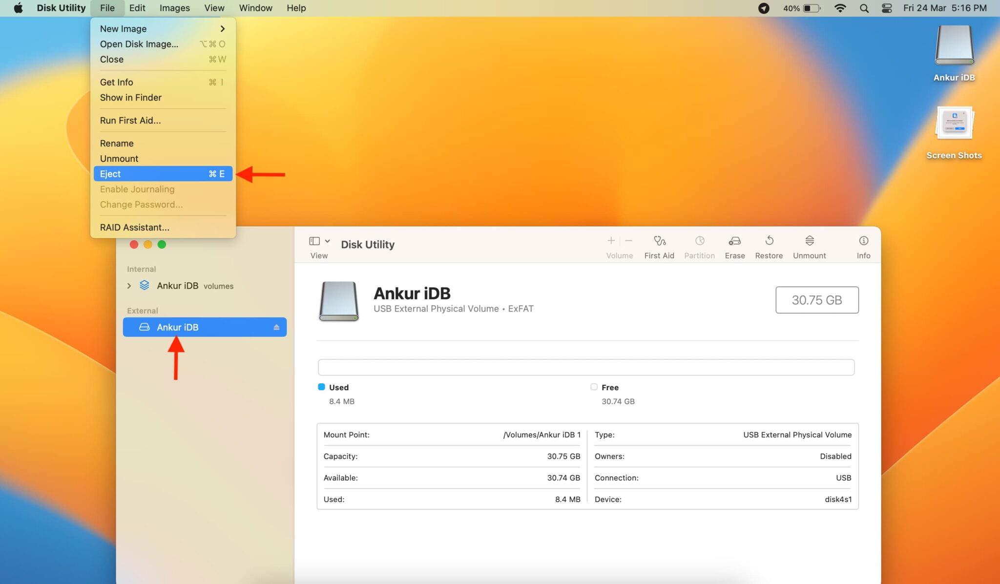Open RAID Assistant from File menu
Screen dimensions: 1000x584
pos(163,228)
